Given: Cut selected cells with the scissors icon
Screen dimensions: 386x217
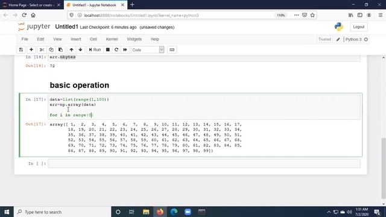Looking at the screenshot, I should tap(42, 49).
